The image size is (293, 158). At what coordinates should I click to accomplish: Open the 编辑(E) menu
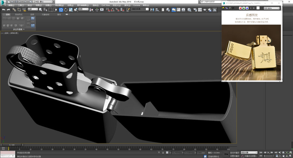pyautogui.click(x=11, y=5)
